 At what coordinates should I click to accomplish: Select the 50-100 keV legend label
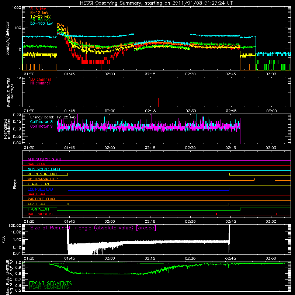(x=42, y=24)
